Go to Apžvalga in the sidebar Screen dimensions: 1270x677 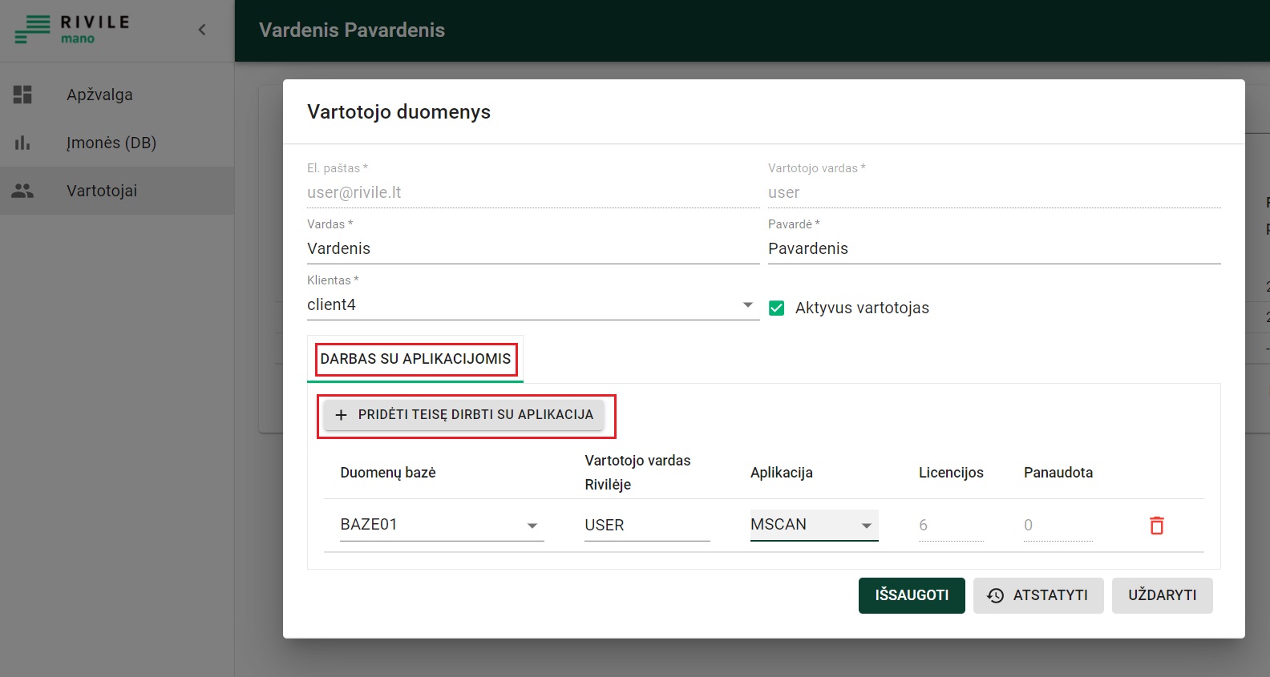[x=99, y=95]
